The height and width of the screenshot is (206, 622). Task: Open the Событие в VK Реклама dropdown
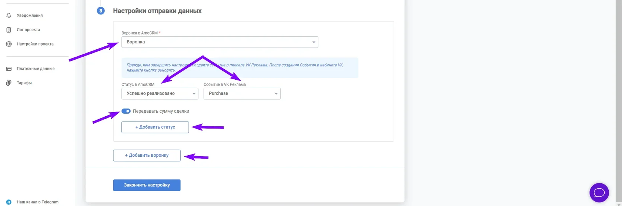[242, 93]
